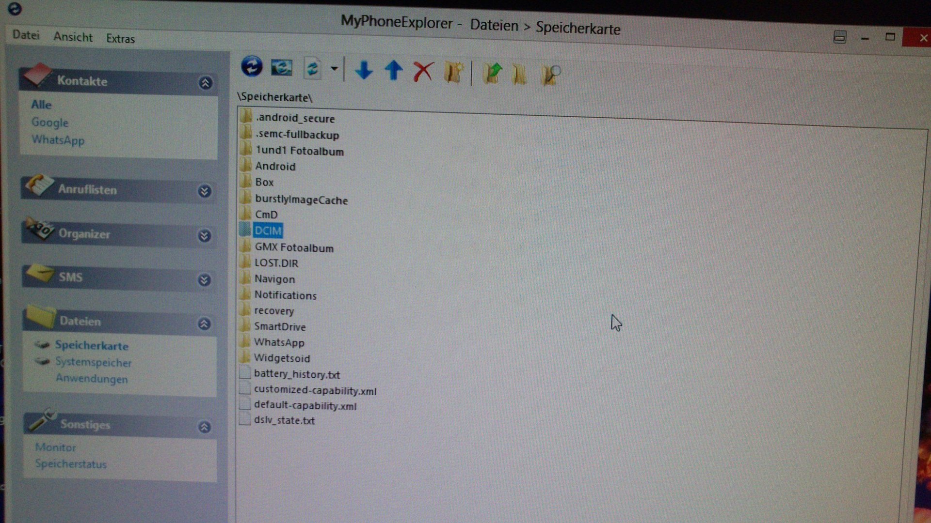Click the compact view icon in title bar
Screen dimensions: 931x523
[x=840, y=37]
